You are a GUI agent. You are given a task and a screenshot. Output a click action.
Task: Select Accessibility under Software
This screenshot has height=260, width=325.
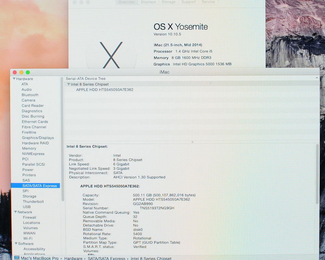pyautogui.click(x=34, y=249)
